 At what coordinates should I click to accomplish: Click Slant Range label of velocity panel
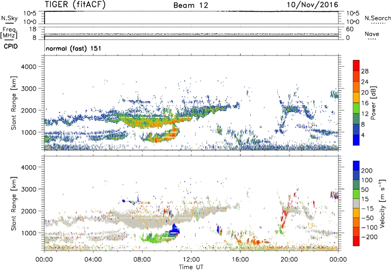pos(14,203)
